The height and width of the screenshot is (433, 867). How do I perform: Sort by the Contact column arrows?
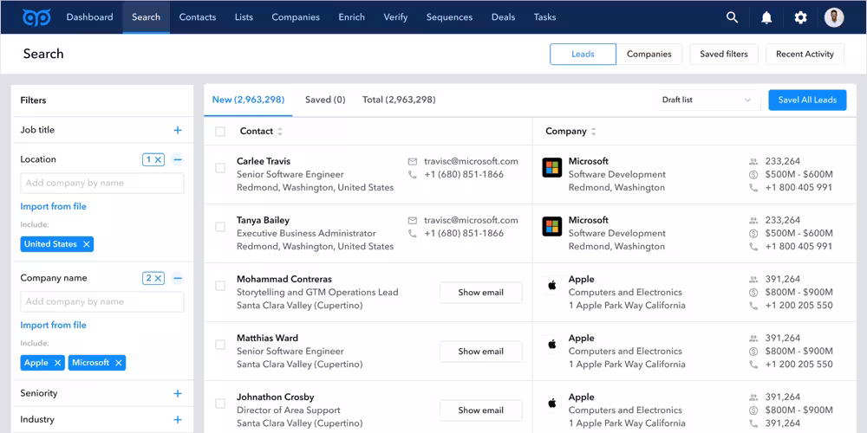pos(280,132)
